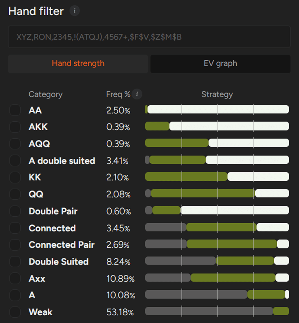Tick the Double Pair checkbox
Viewport: 299px width, 323px height.
point(15,211)
